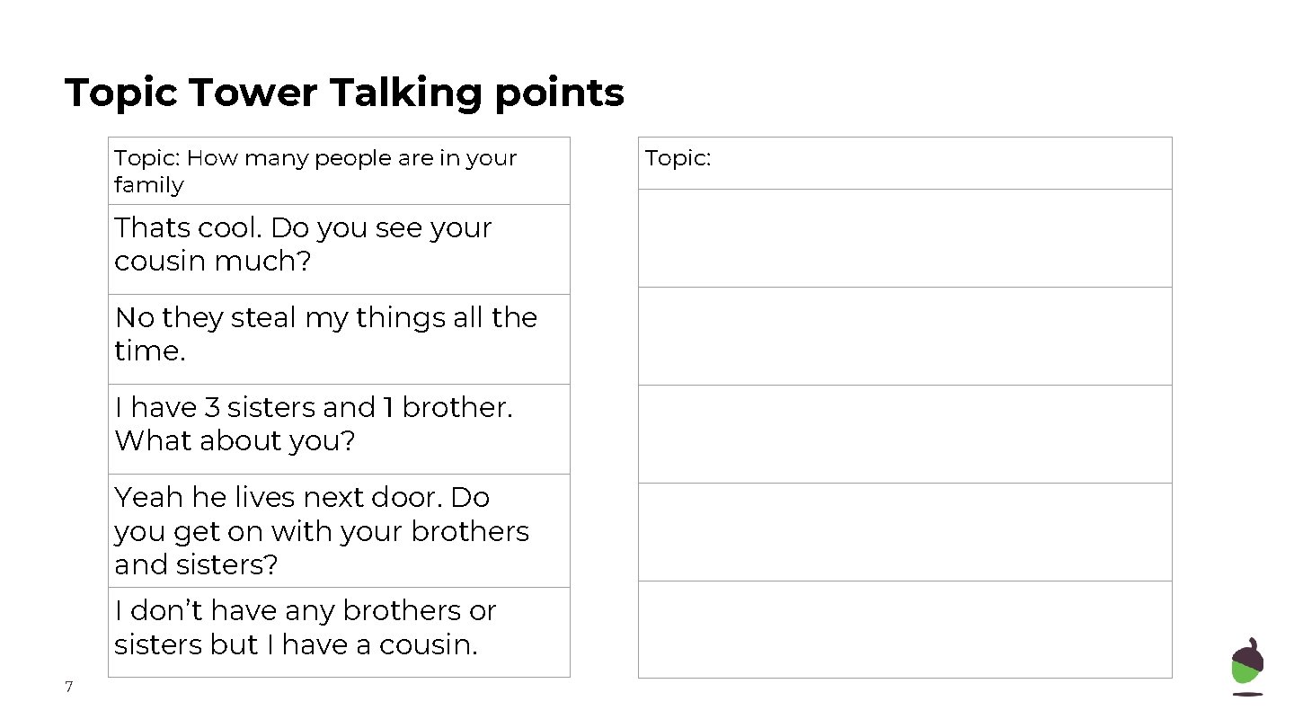Image resolution: width=1294 pixels, height=728 pixels.
Task: Select the second blank cell in the empty tower
Action: coord(905,336)
